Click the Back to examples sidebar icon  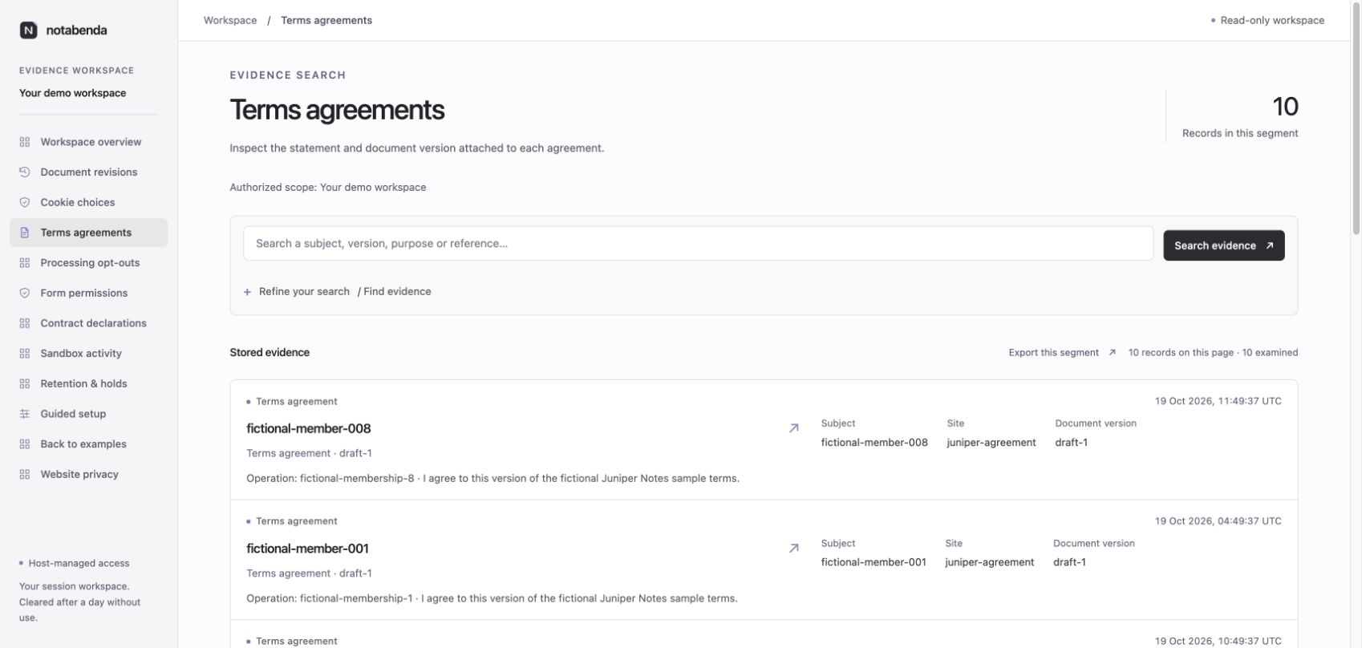click(x=24, y=444)
